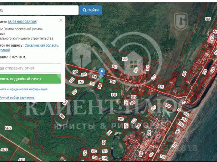This screenshot has height=162, width=217.
Task: Open the Сахалинская область address link
Action: (42, 46)
